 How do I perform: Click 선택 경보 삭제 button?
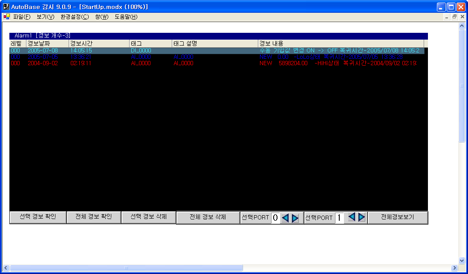[149, 217]
